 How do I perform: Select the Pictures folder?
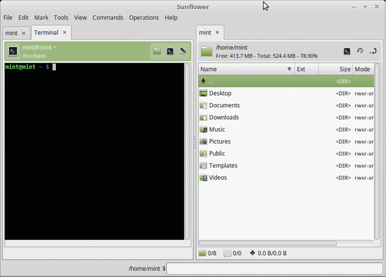pyautogui.click(x=286, y=141)
